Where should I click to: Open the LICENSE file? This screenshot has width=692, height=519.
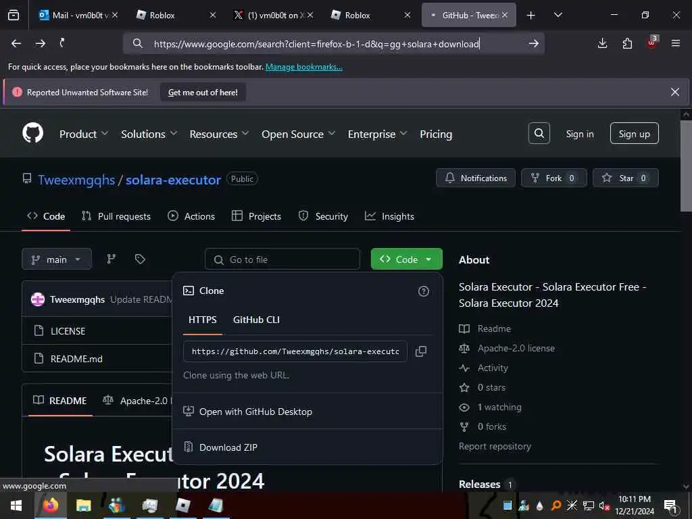[x=68, y=331]
